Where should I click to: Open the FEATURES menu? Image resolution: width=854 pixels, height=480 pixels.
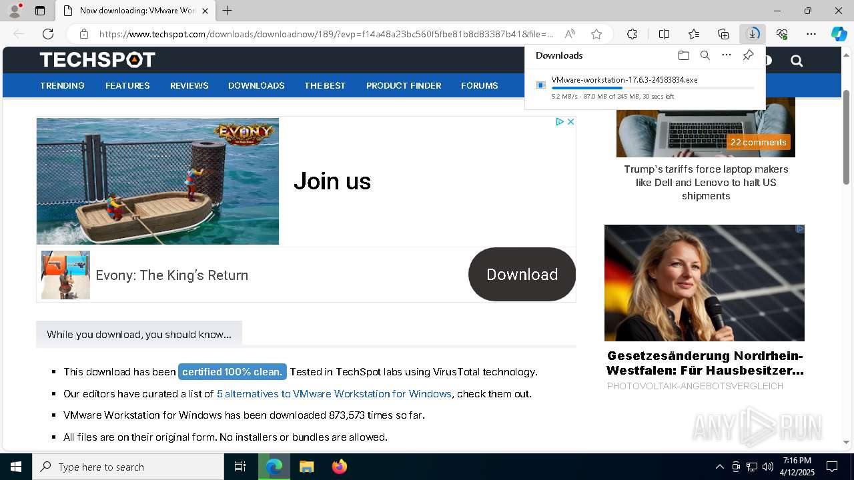[x=127, y=85]
